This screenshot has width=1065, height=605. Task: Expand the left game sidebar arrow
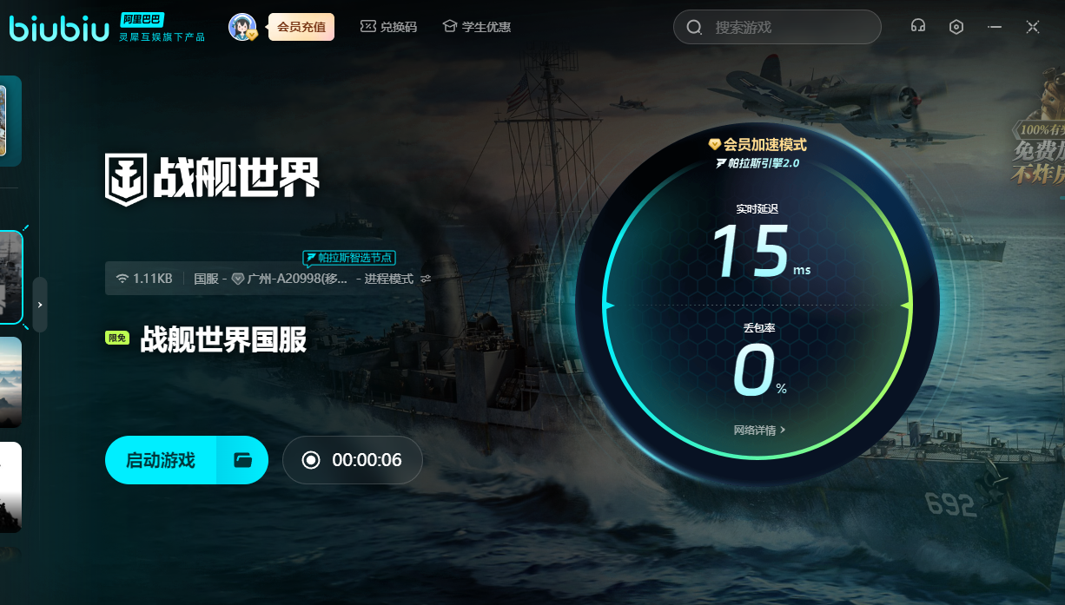click(40, 305)
